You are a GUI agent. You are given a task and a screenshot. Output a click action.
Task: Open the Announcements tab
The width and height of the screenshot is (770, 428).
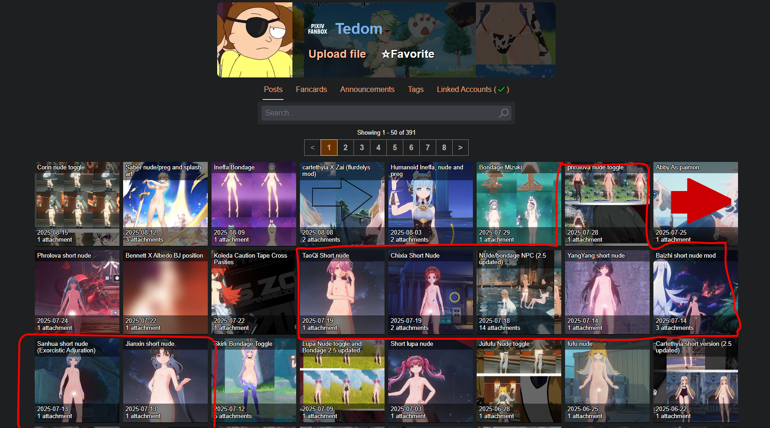367,89
